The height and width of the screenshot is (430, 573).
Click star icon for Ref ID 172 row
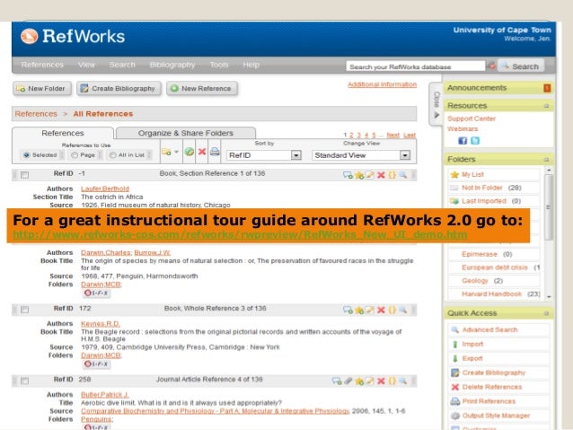click(359, 311)
